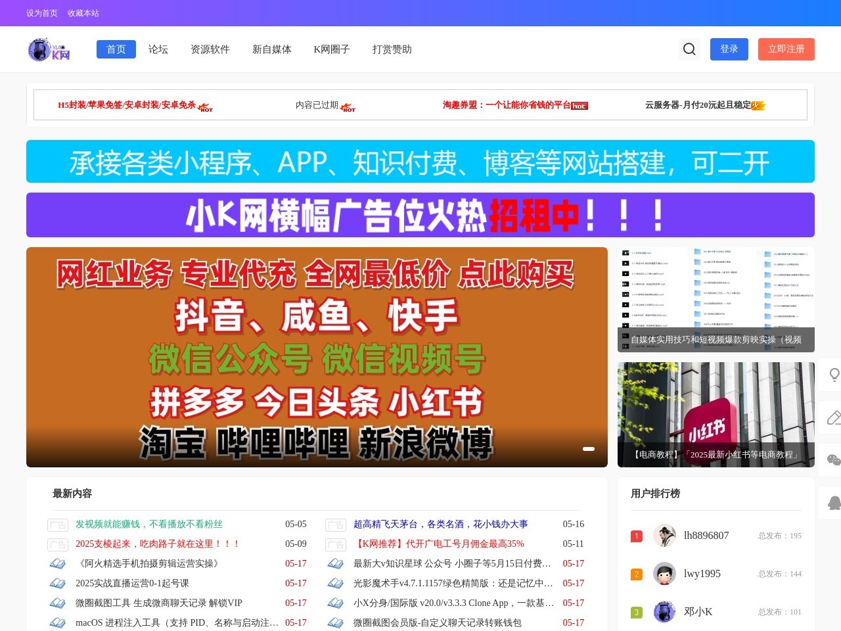Open post 2025支棱起来，吃肉路子就在这里
Image resolution: width=841 pixels, height=631 pixels.
(x=158, y=544)
